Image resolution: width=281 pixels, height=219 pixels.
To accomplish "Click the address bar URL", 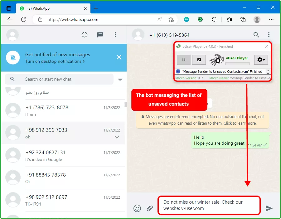I will 73,19.
